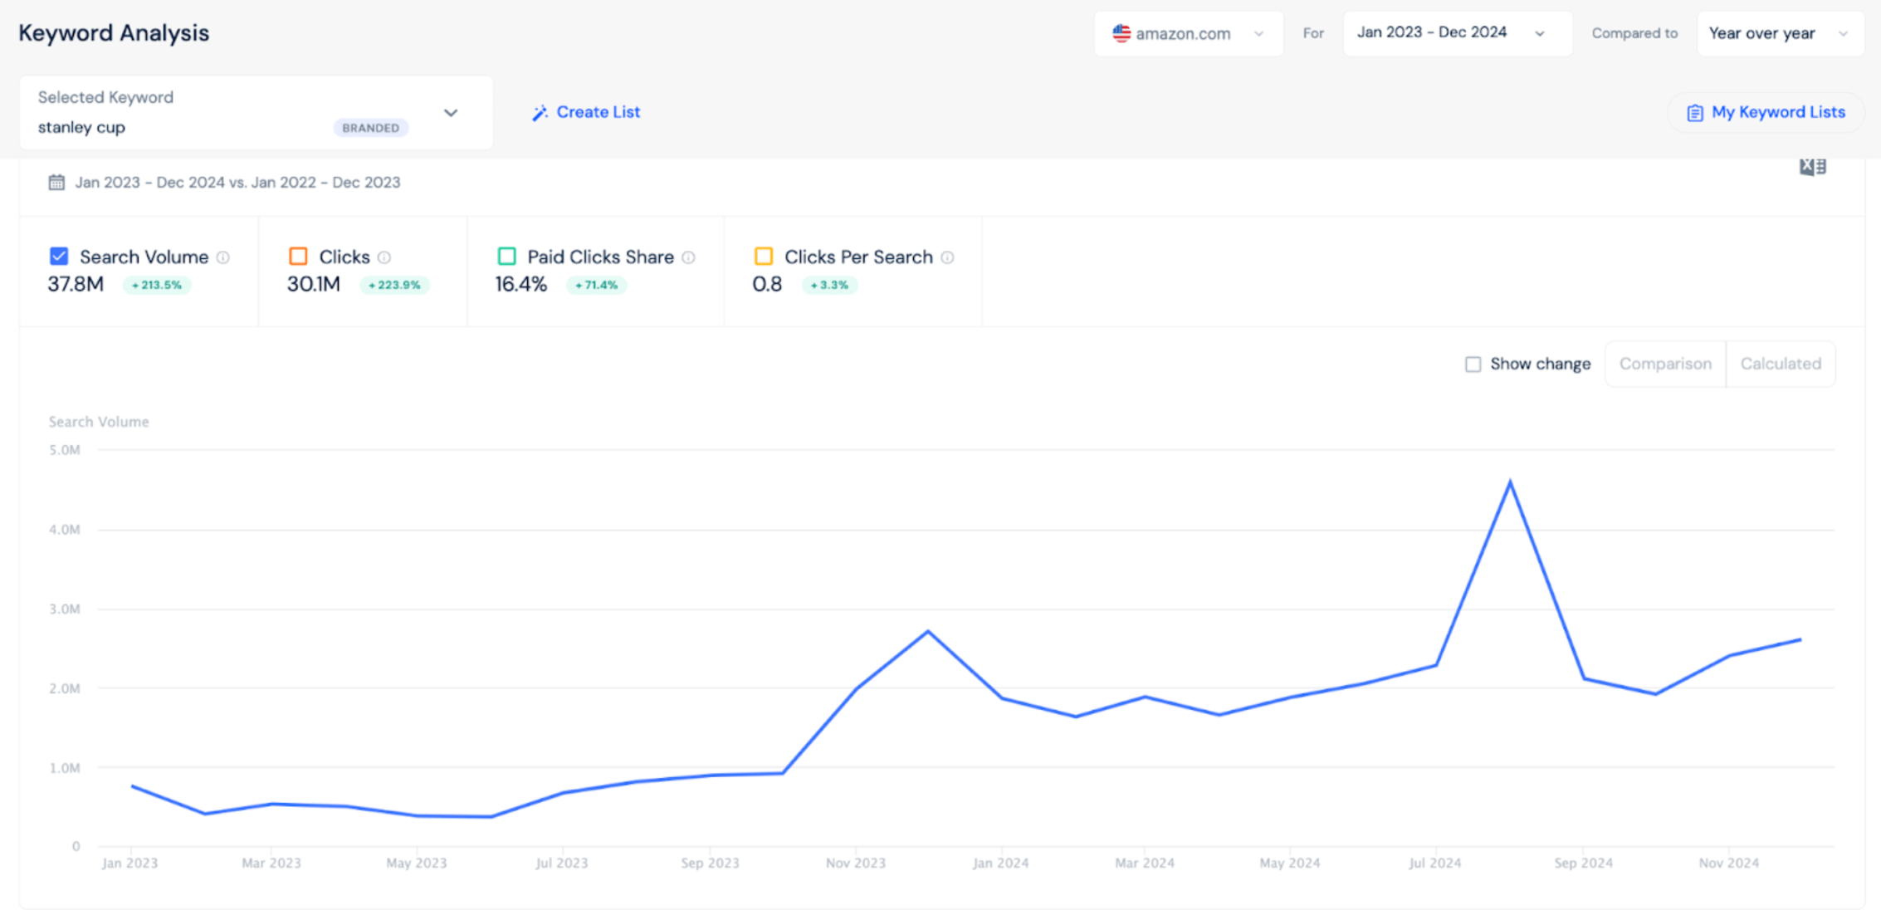
Task: Click the BRANDED keyword tag
Action: tap(370, 128)
